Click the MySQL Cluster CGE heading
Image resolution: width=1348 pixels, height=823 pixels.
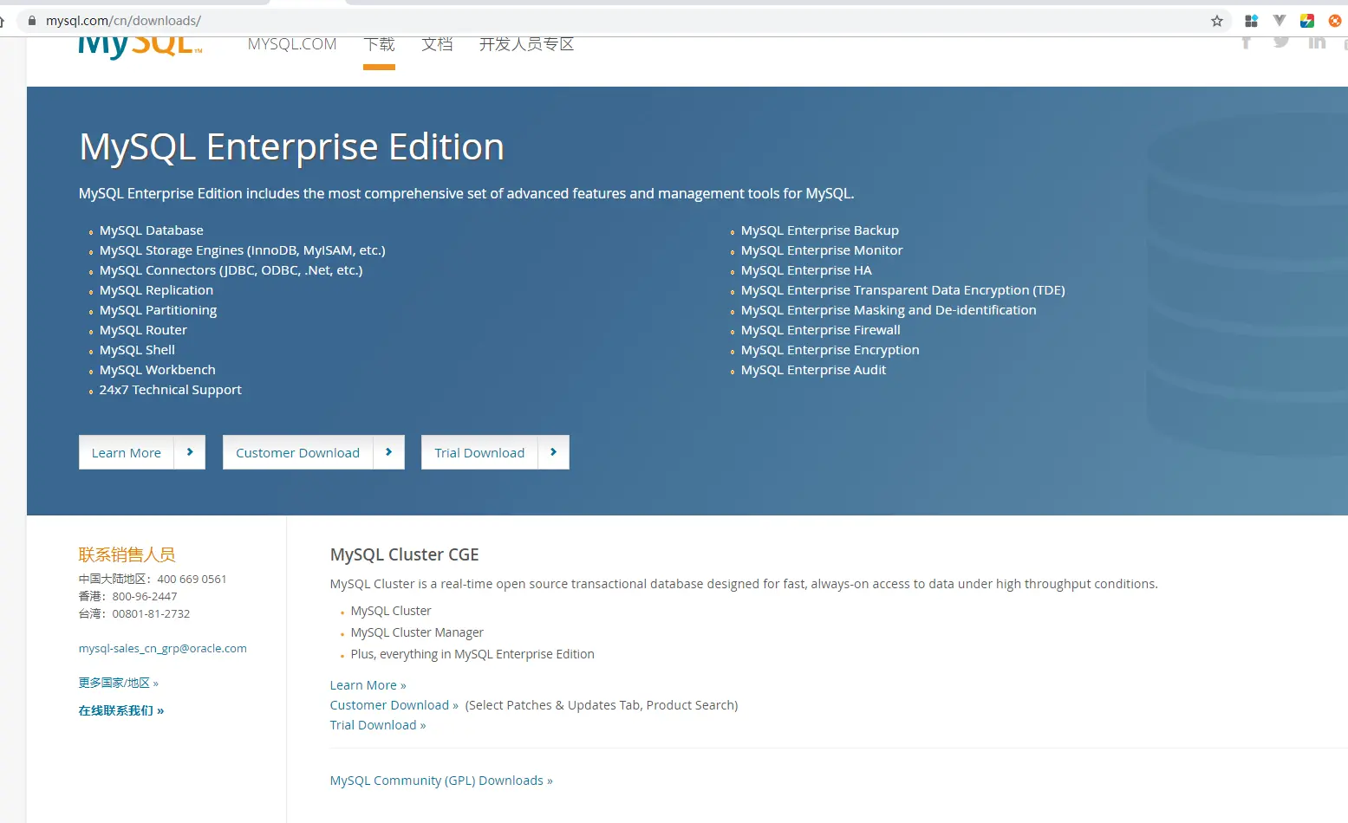point(405,554)
